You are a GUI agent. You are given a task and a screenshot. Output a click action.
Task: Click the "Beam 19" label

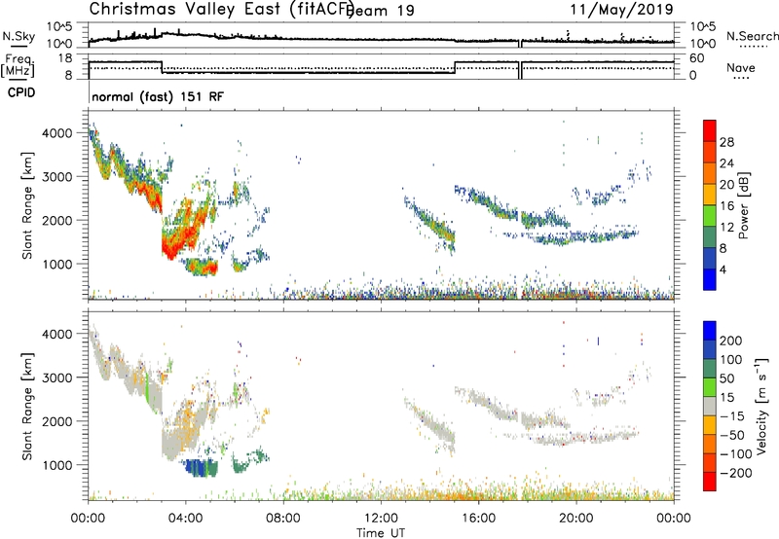[x=381, y=11]
